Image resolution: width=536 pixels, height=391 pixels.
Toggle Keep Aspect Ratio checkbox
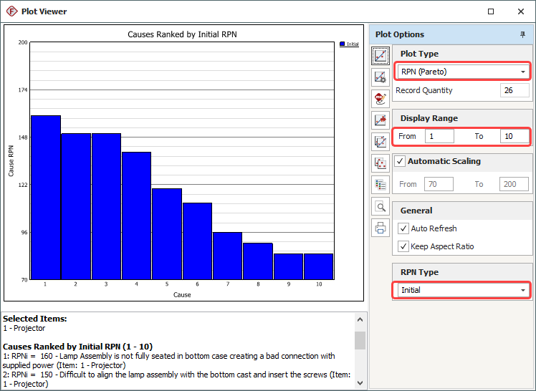point(403,246)
